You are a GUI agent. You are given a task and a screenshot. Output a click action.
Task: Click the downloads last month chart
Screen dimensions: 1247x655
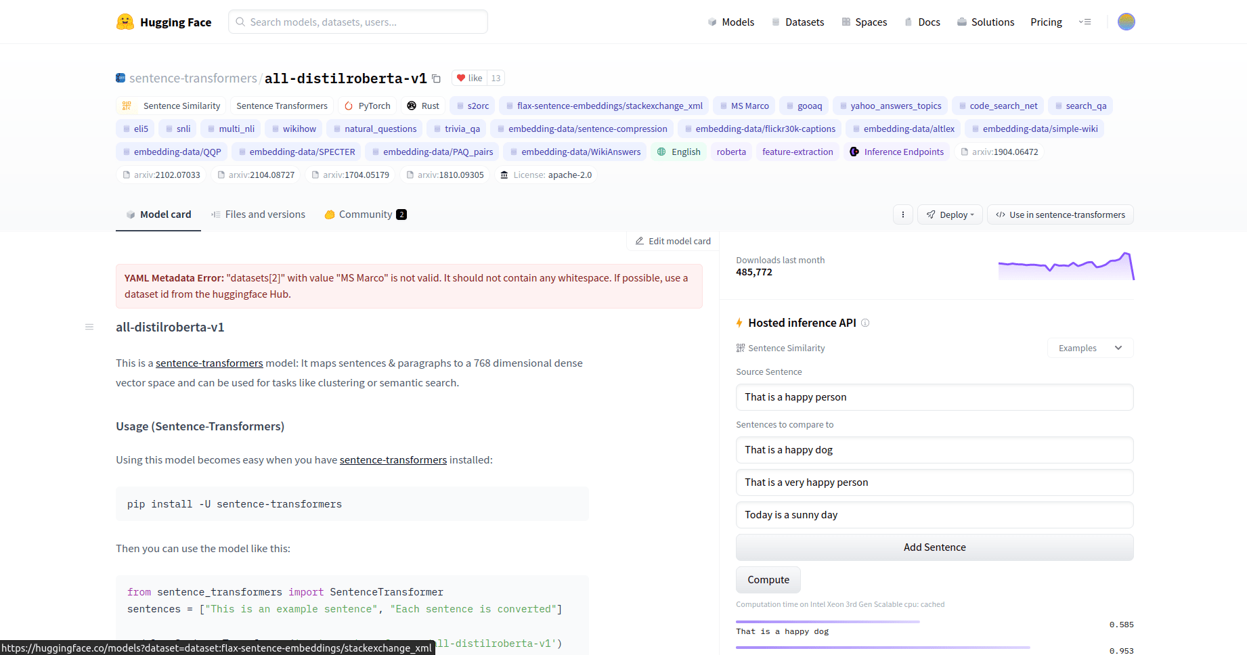[x=1066, y=266]
